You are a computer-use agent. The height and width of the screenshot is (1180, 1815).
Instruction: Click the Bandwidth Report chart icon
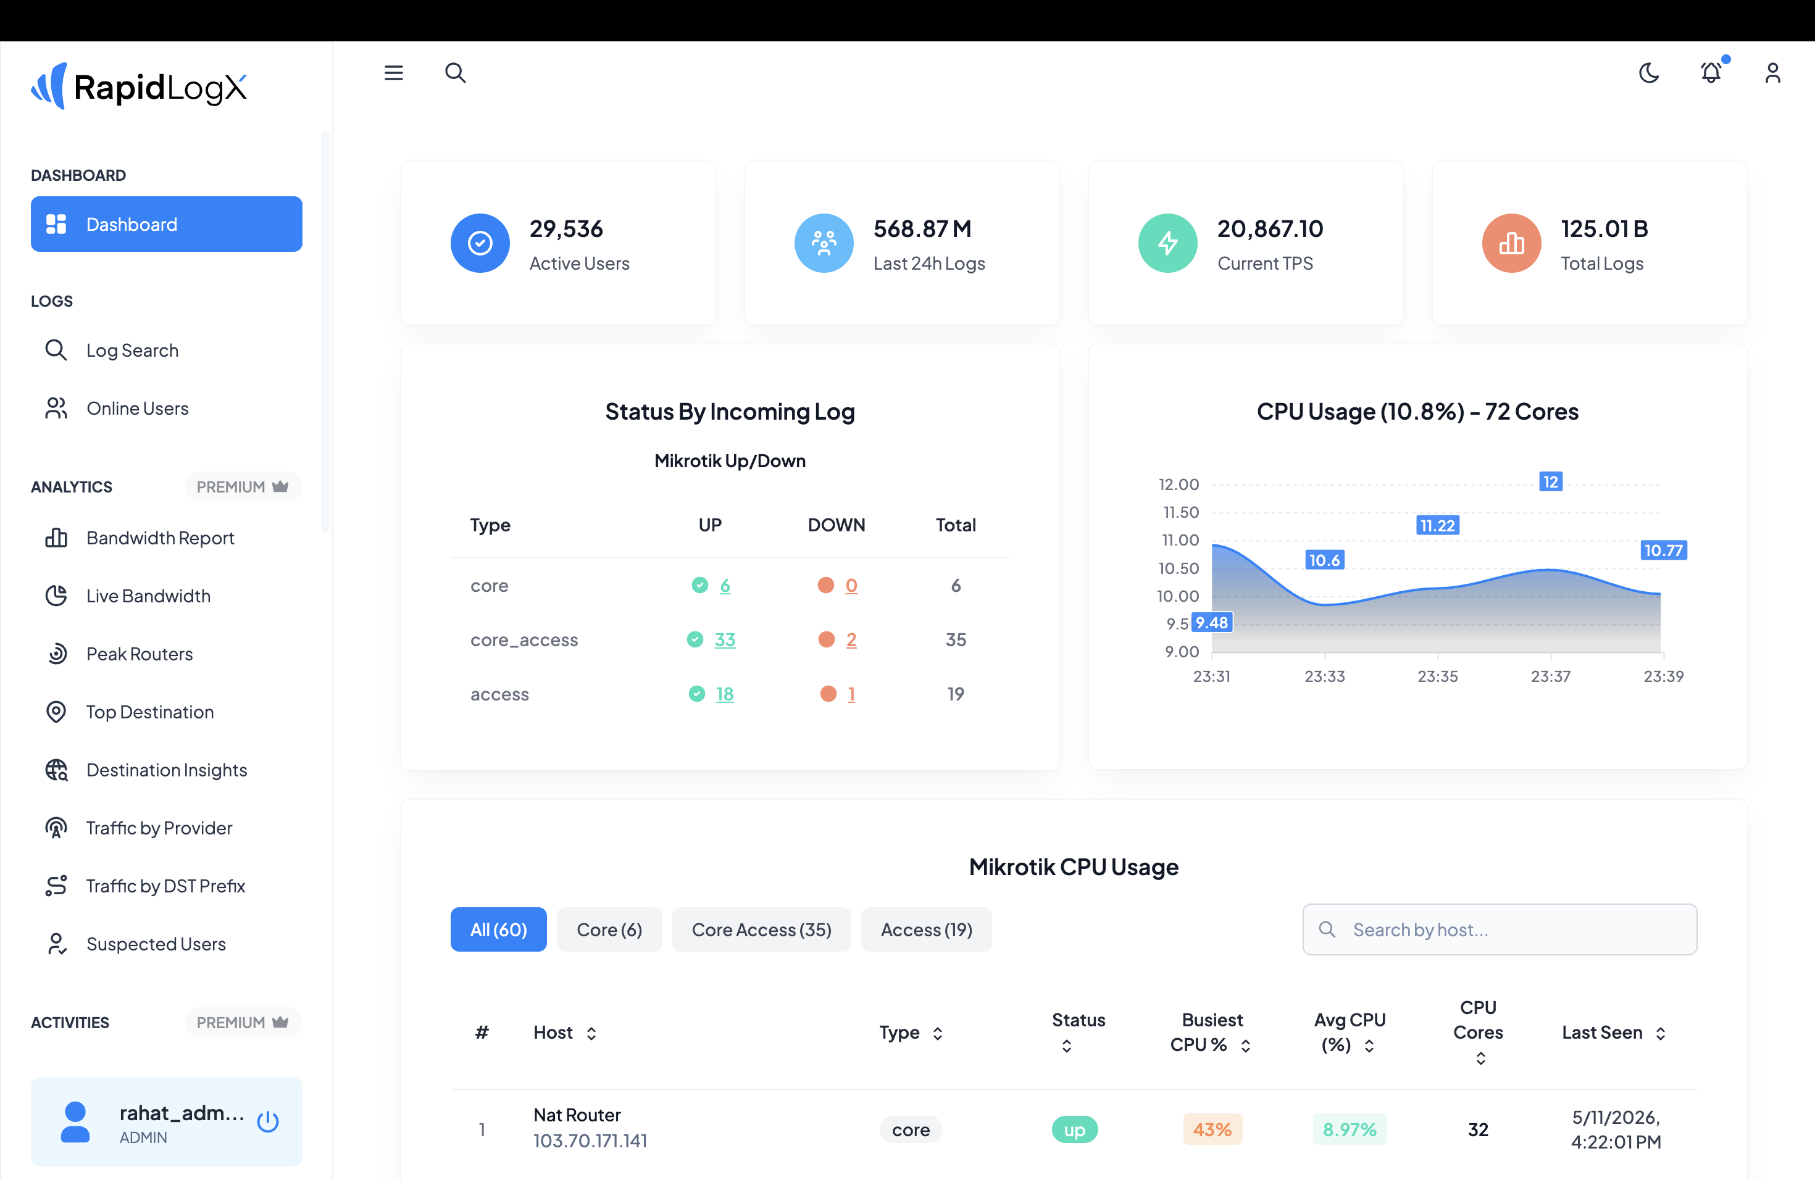[x=56, y=538]
